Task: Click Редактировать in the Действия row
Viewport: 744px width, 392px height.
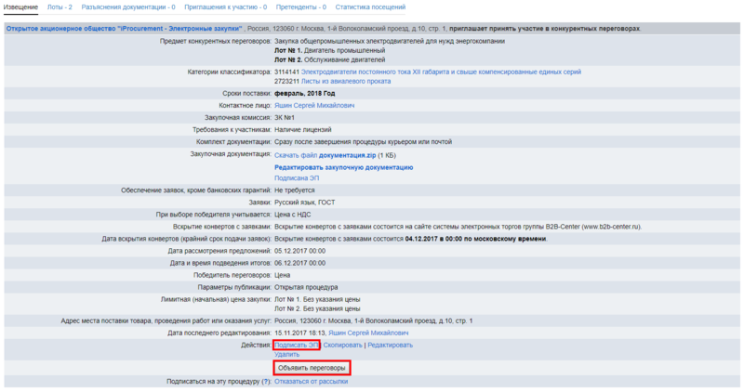Action: pos(390,345)
